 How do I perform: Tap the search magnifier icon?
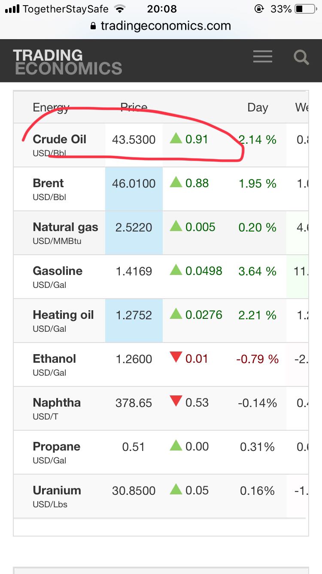pyautogui.click(x=301, y=57)
